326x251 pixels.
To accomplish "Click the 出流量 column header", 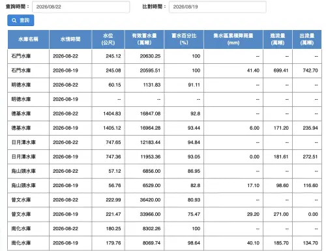I will [307, 39].
